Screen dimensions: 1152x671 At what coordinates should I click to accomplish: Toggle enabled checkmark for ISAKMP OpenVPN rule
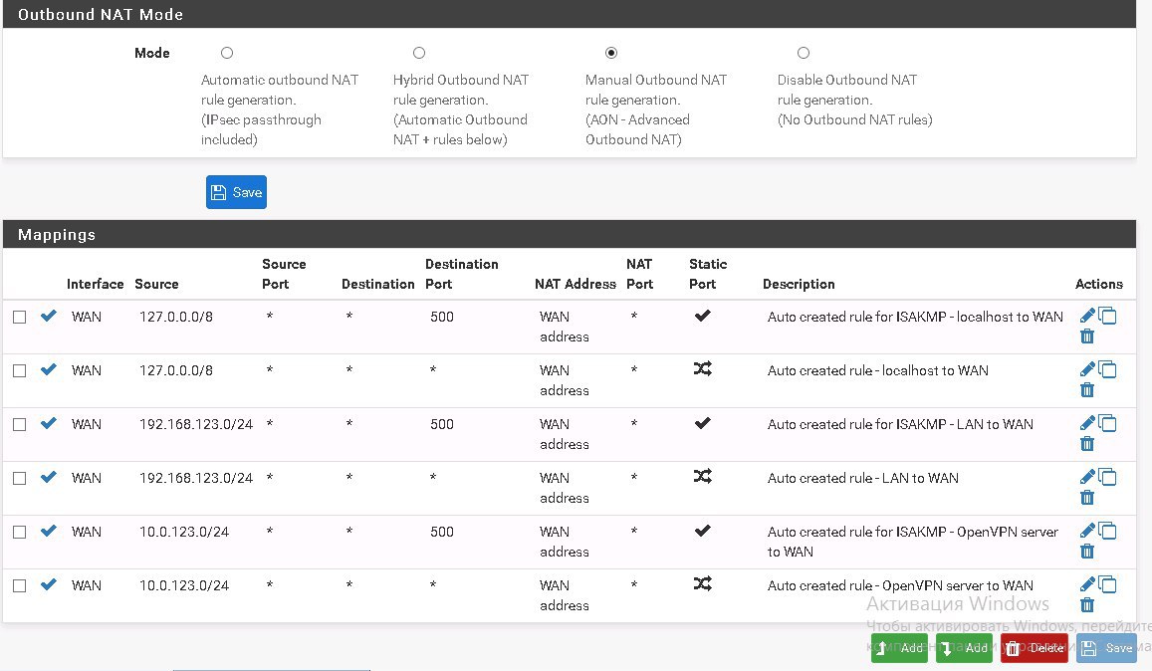[49, 531]
